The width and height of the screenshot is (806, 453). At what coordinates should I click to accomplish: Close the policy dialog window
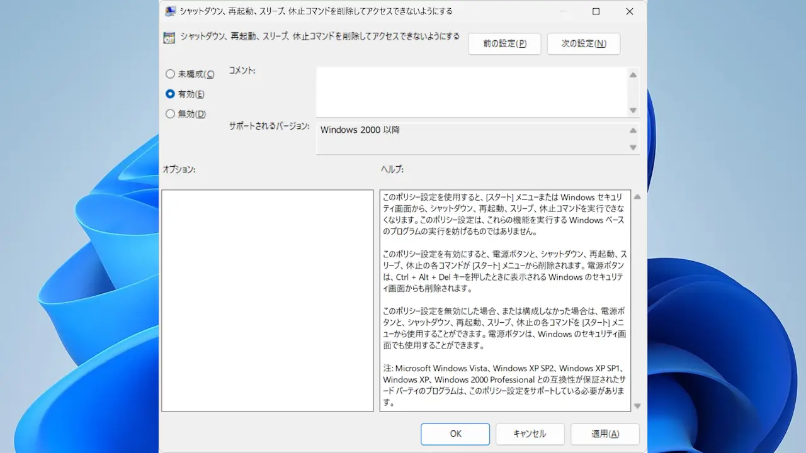point(629,11)
